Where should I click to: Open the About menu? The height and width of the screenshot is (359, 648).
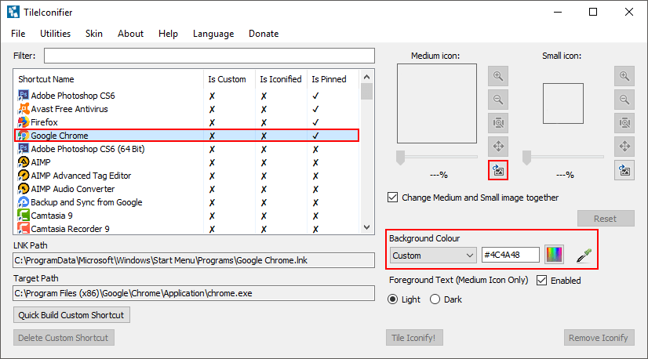click(x=130, y=34)
